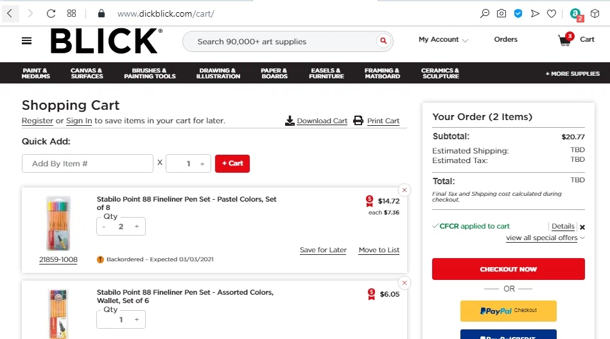Image resolution: width=610 pixels, height=339 pixels.
Task: Take a snapshot with the camera icon
Action: pos(501,13)
